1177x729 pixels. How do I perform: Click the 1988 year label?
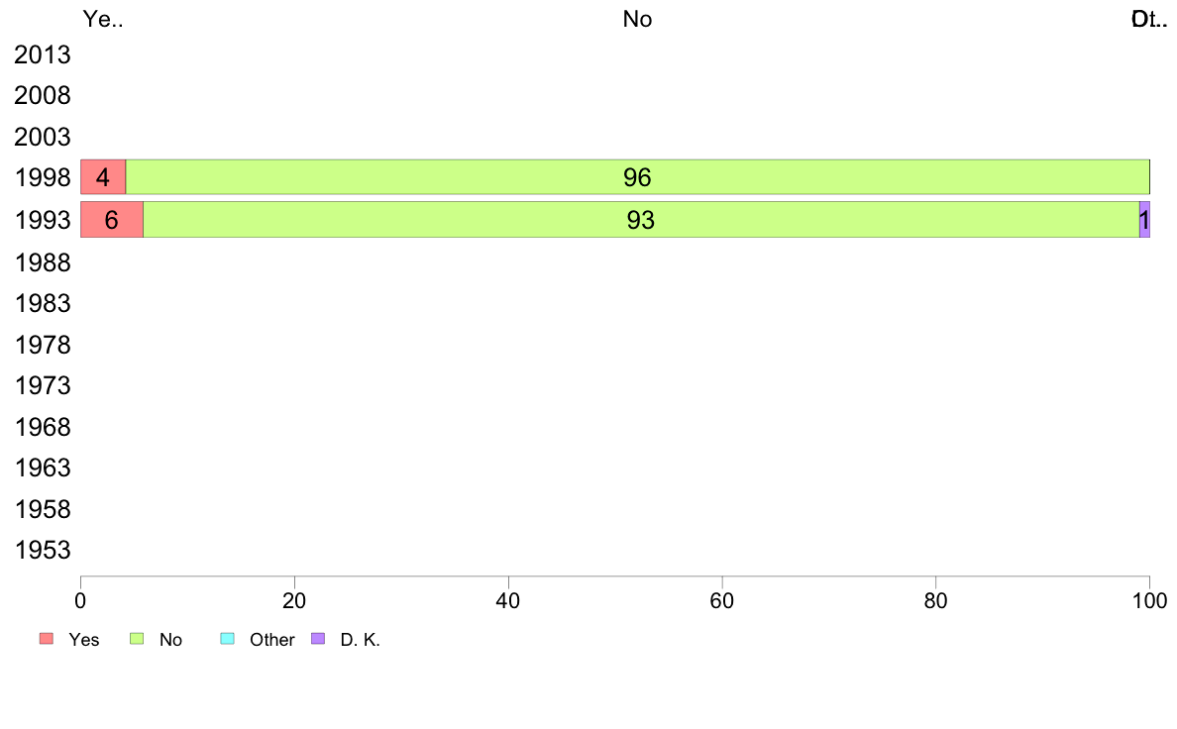pyautogui.click(x=43, y=262)
